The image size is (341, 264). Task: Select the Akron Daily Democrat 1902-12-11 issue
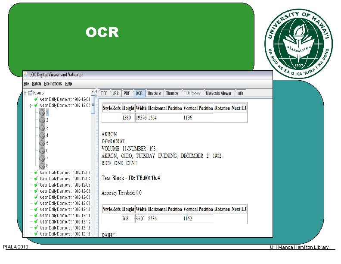coord(65,215)
